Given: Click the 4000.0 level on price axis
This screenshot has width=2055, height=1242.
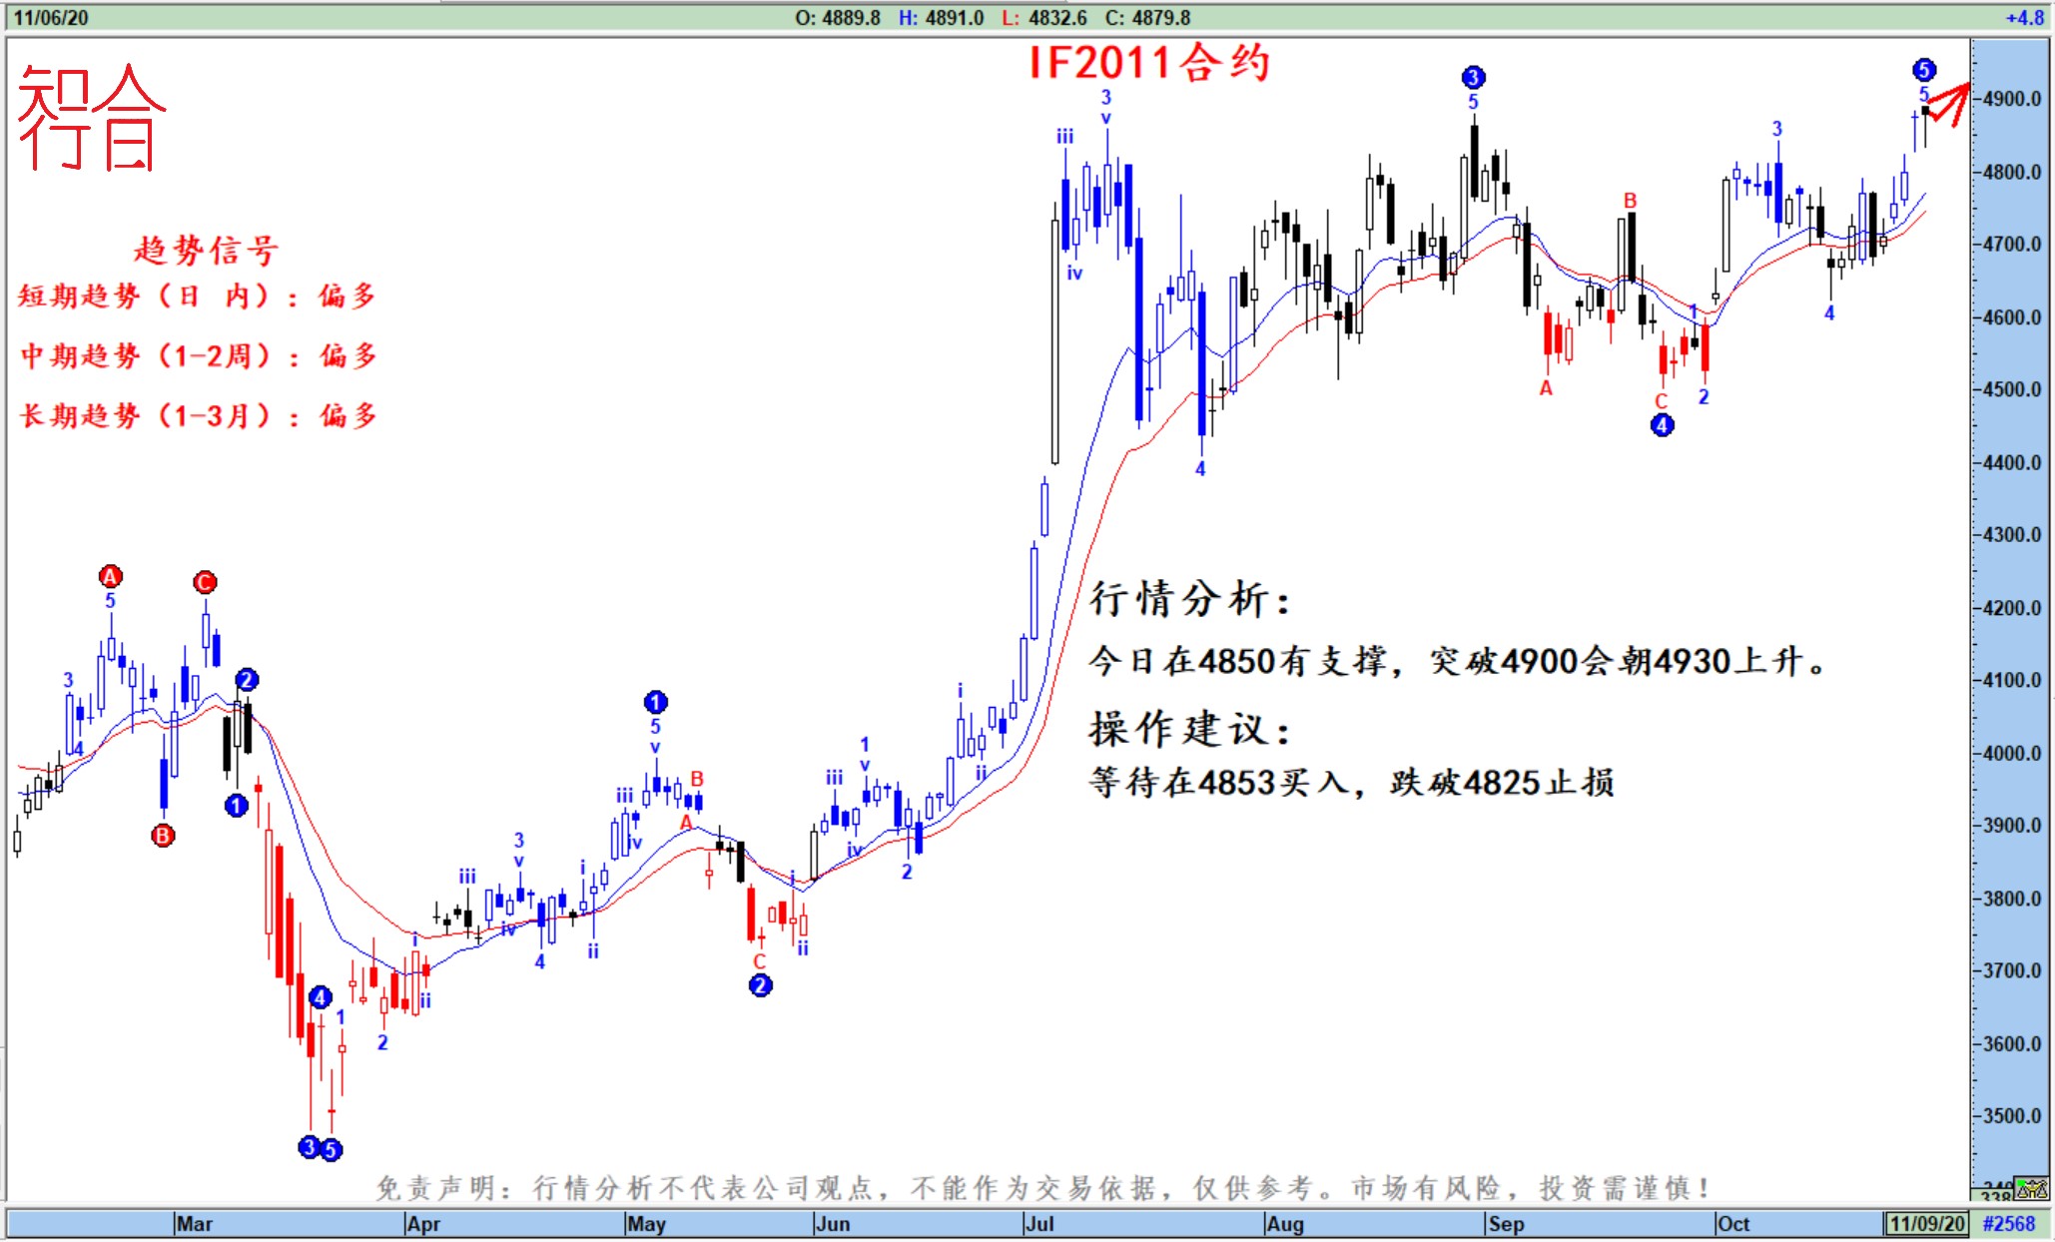Looking at the screenshot, I should pos(2011,753).
